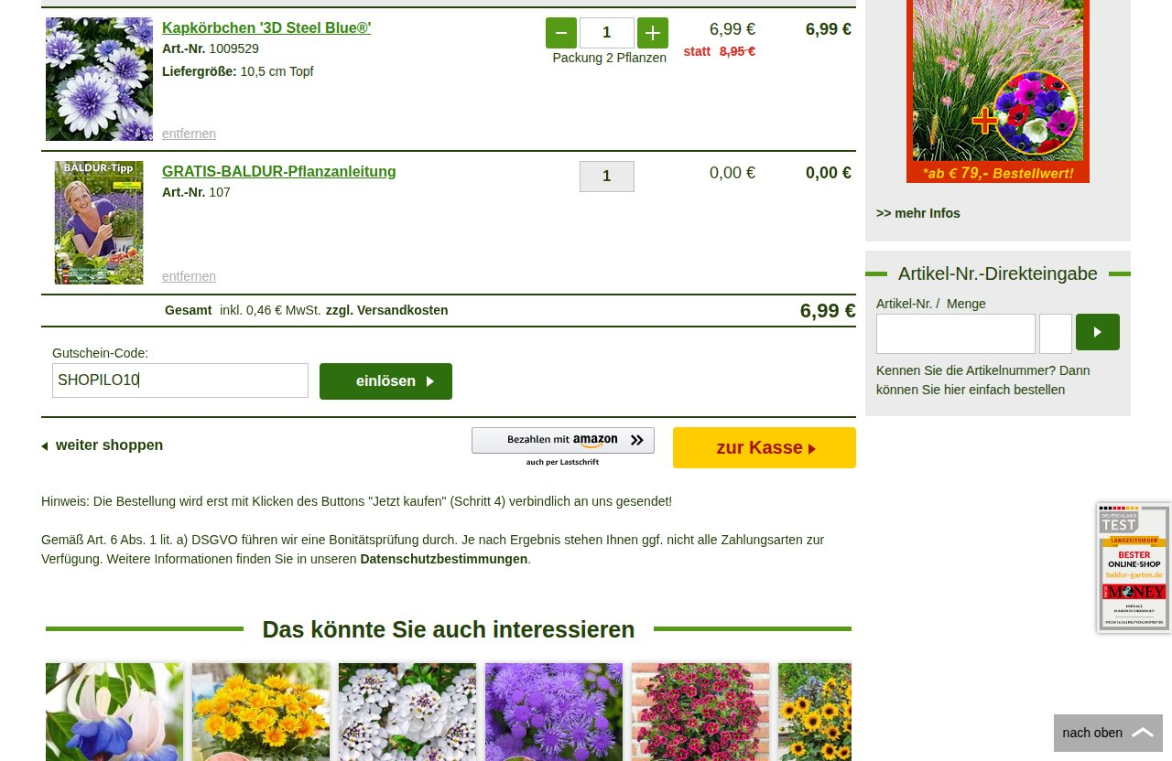Focus the Gutschein-Code input field
The image size is (1172, 761).
coord(180,380)
